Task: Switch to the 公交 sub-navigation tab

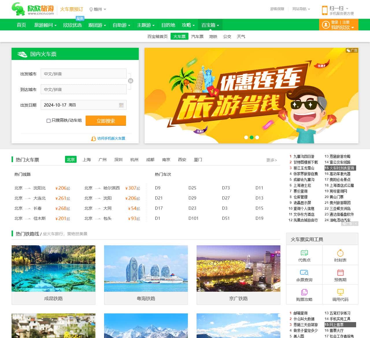Action: [227, 36]
